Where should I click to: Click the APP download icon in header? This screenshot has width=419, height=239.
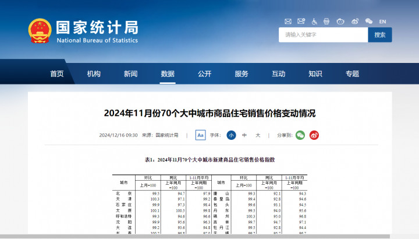click(x=327, y=22)
